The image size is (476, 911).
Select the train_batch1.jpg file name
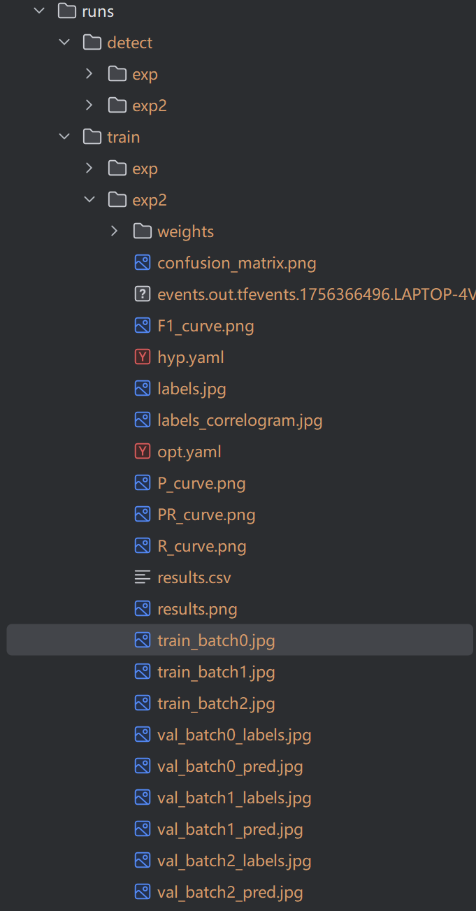point(216,673)
